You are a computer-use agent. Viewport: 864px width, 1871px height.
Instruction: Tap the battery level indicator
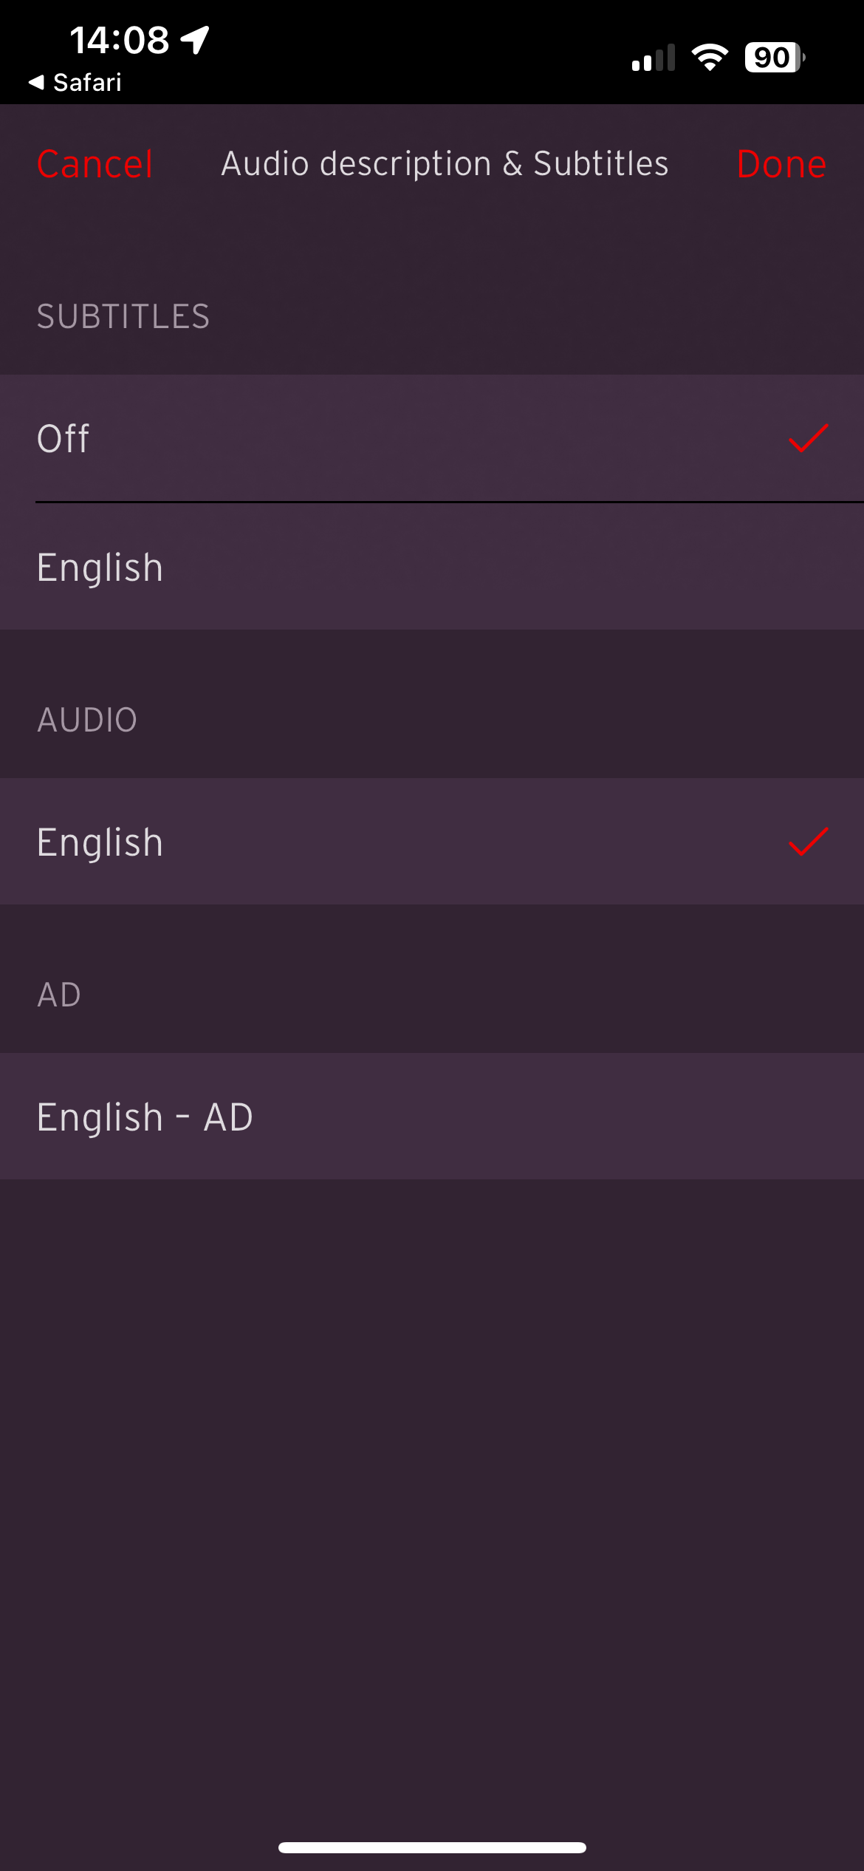775,57
